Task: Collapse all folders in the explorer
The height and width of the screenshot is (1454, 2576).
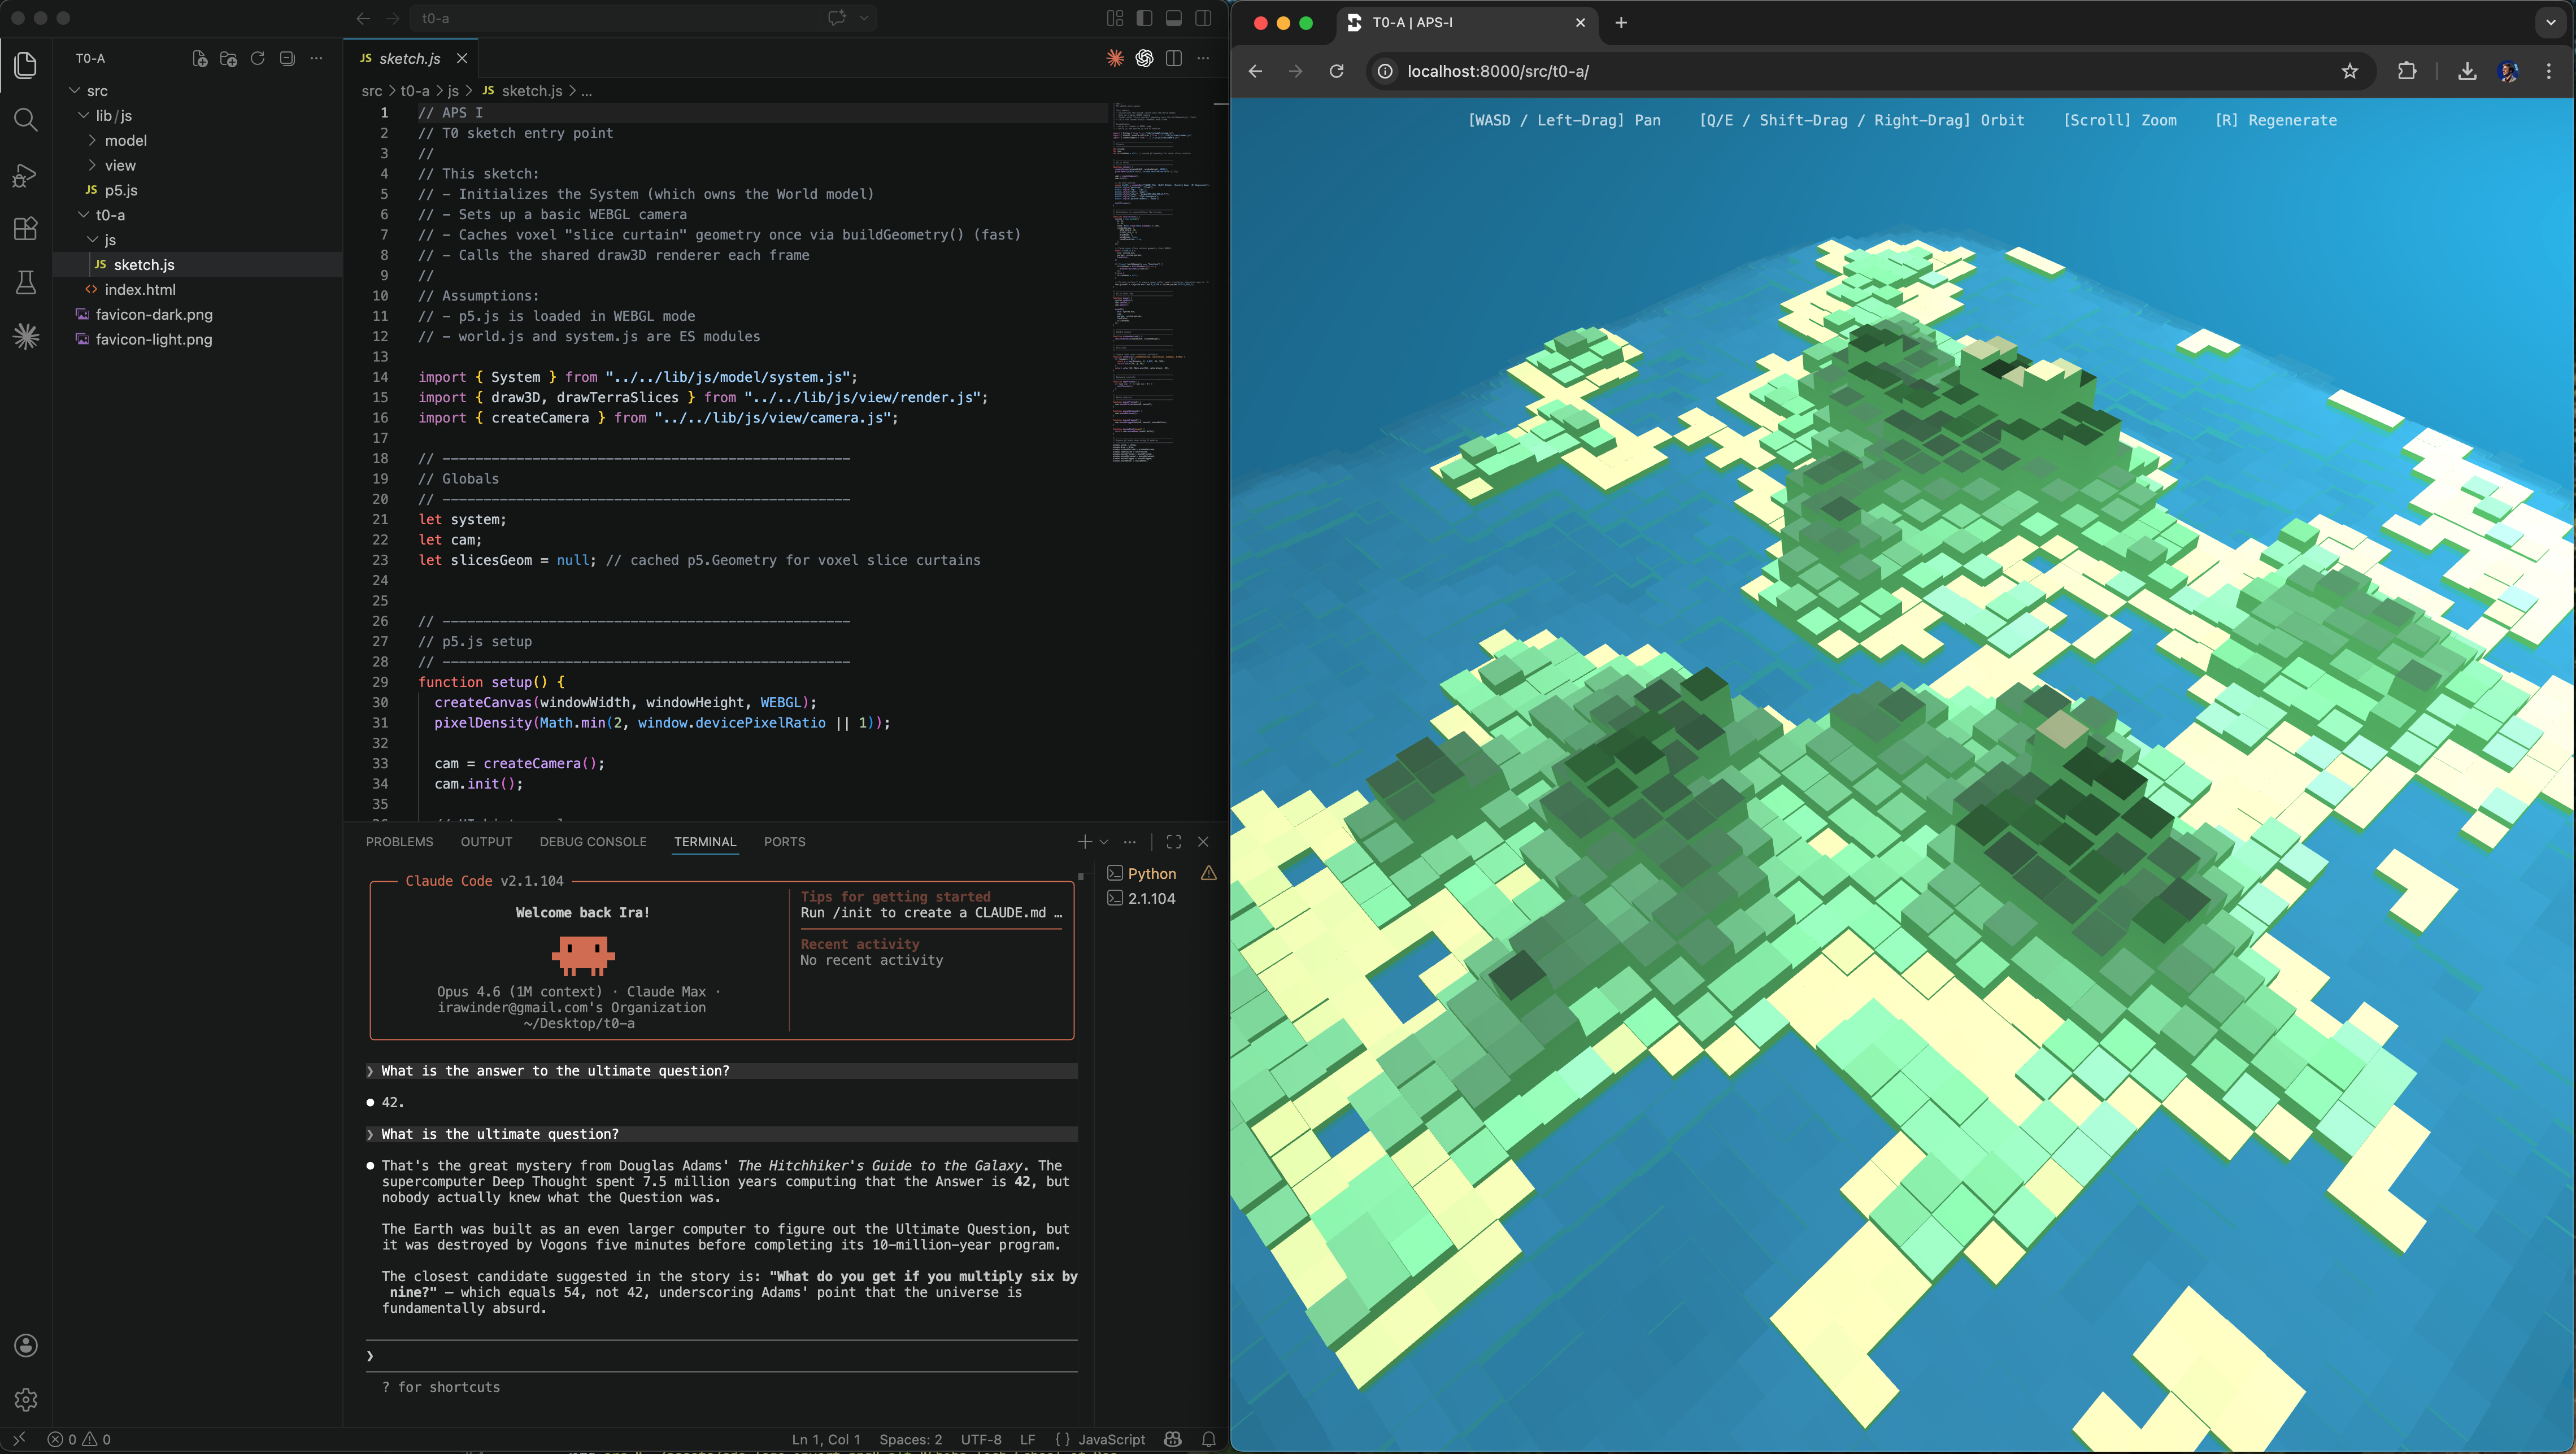Action: pyautogui.click(x=287, y=58)
